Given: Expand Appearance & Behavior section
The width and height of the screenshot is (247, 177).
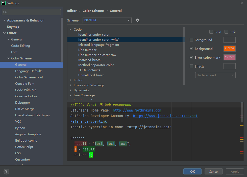Looking at the screenshot, I should (4, 20).
